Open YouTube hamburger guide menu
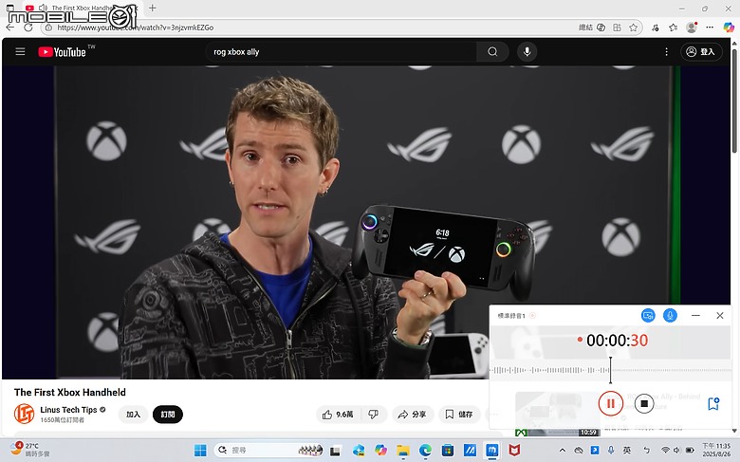Image resolution: width=740 pixels, height=462 pixels. (20, 51)
